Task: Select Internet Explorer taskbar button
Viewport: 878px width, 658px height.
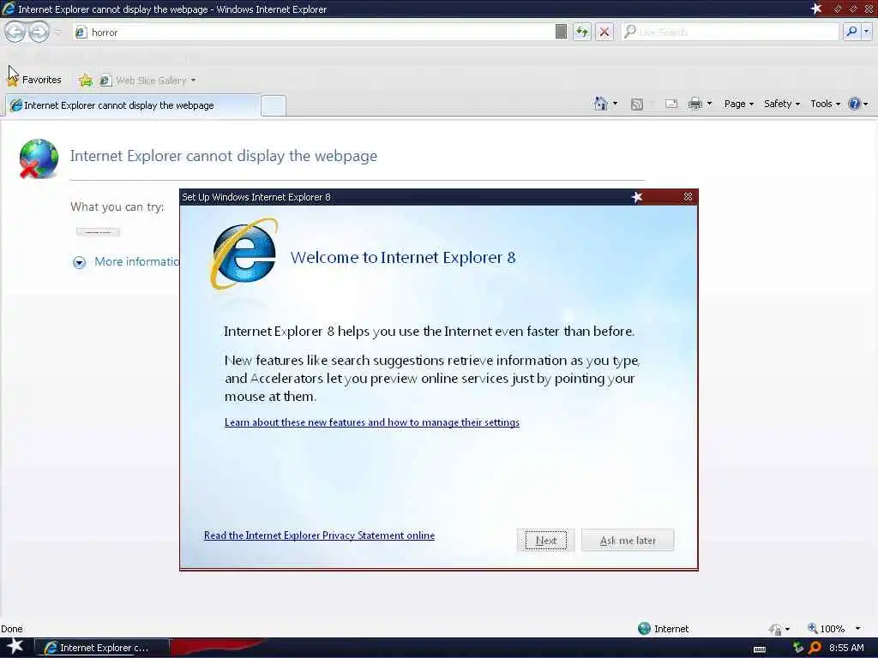Action: 101,648
